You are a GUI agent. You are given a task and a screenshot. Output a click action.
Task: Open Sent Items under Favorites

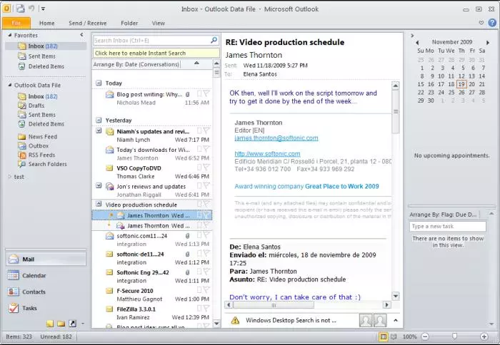[41, 56]
